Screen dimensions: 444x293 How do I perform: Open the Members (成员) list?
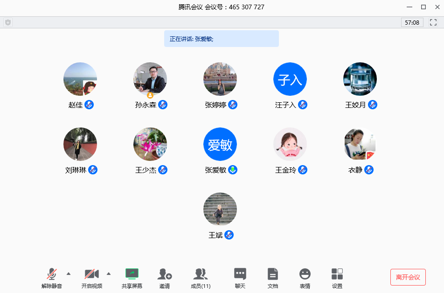(x=201, y=274)
